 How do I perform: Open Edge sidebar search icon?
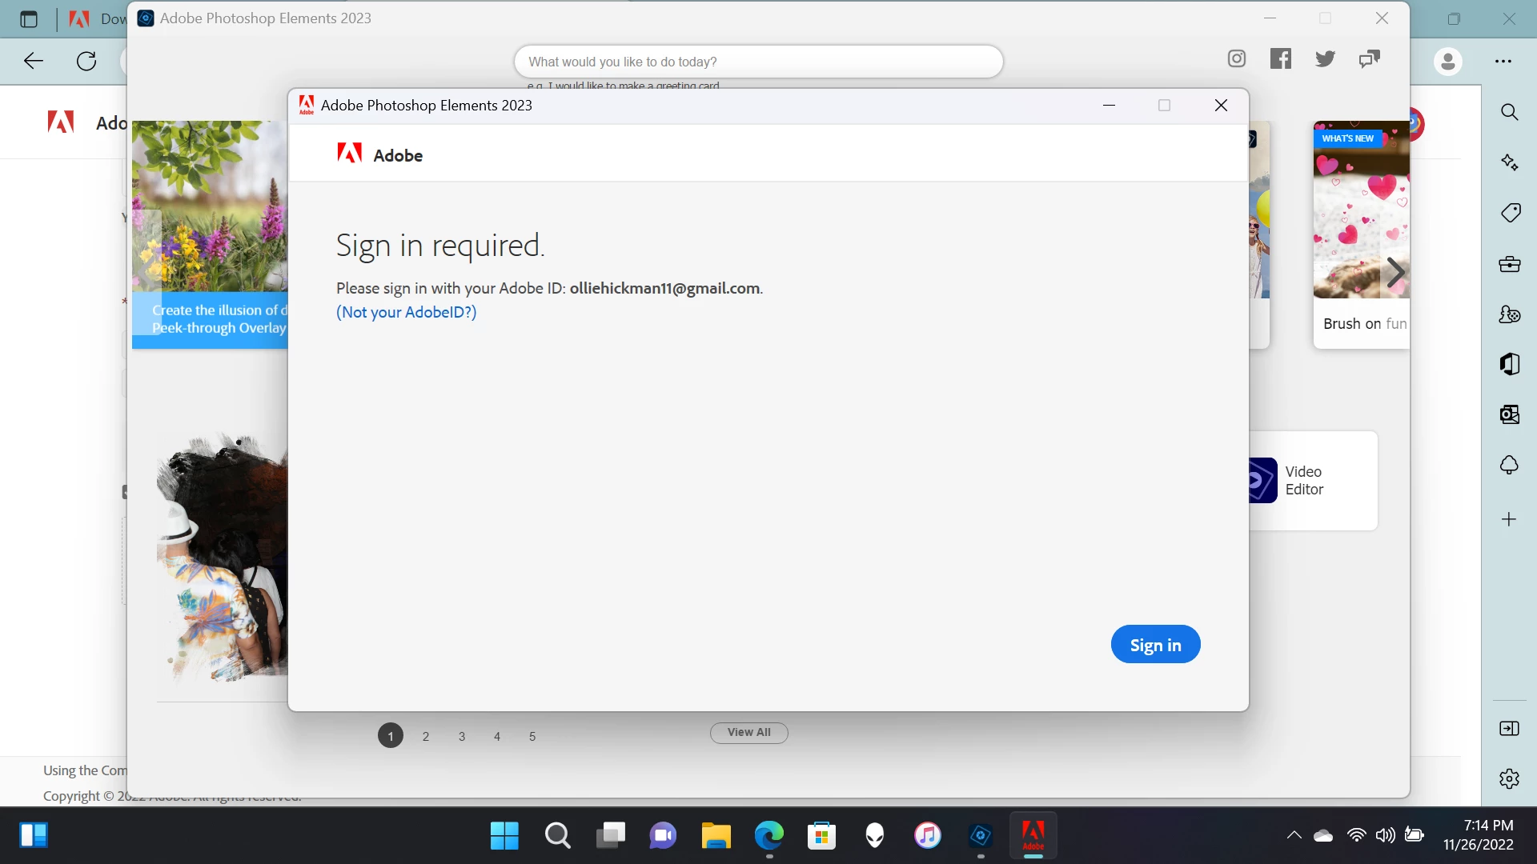pyautogui.click(x=1509, y=112)
